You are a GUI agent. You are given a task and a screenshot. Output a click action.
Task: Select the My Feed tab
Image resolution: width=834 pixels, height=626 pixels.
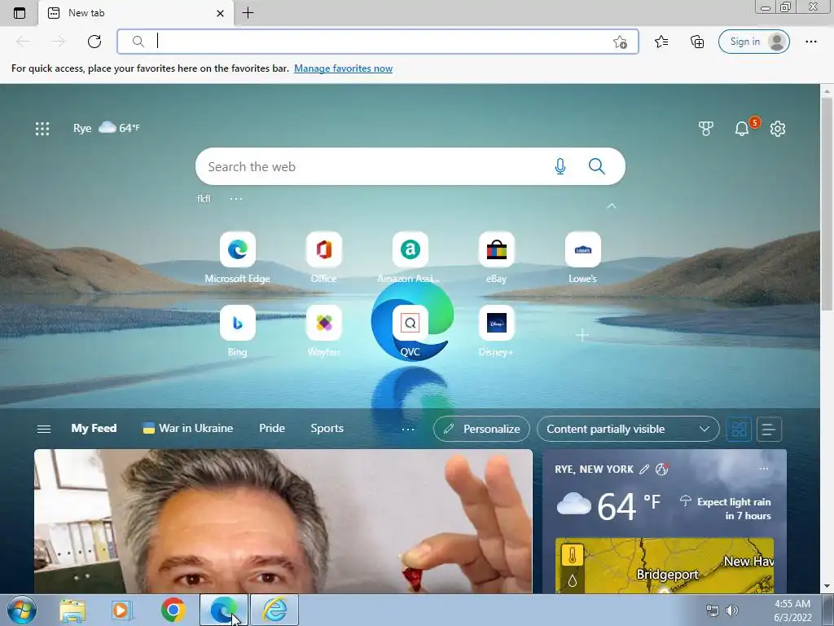click(94, 429)
